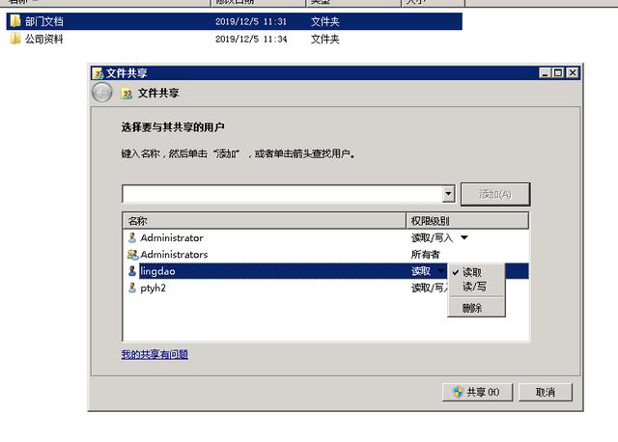Maximize the 文件共享 dialog
Image resolution: width=618 pixels, height=442 pixels.
(x=558, y=73)
